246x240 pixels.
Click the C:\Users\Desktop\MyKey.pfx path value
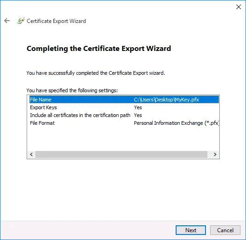pos(166,100)
